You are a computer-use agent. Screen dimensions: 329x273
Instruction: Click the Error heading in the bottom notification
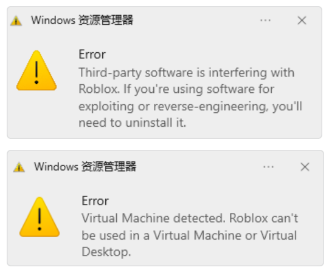point(95,201)
